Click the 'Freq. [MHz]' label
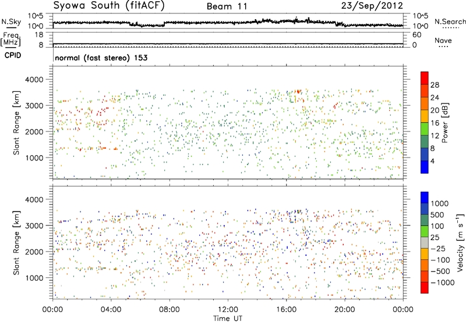The width and height of the screenshot is (466, 322). pyautogui.click(x=11, y=40)
